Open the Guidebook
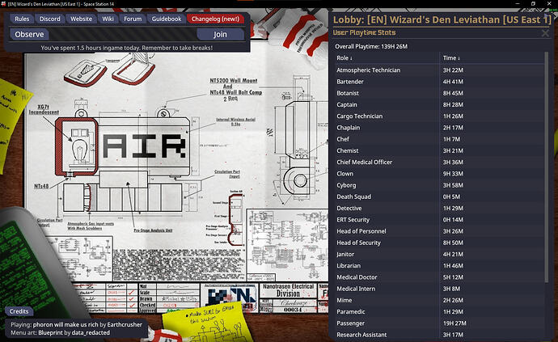This screenshot has width=558, height=342. tap(166, 19)
